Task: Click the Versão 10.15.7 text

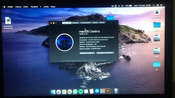Action: coord(84,34)
